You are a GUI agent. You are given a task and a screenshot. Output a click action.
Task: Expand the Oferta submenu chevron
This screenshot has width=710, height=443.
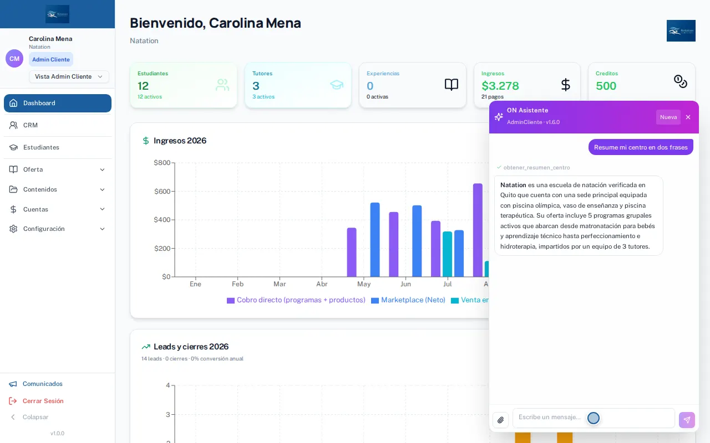tap(102, 169)
